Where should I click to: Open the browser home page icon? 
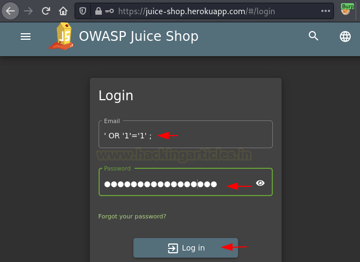[63, 11]
